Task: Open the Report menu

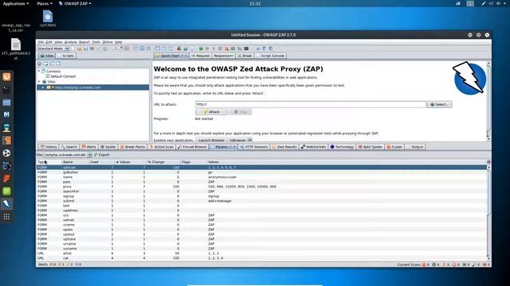Action: click(x=84, y=42)
